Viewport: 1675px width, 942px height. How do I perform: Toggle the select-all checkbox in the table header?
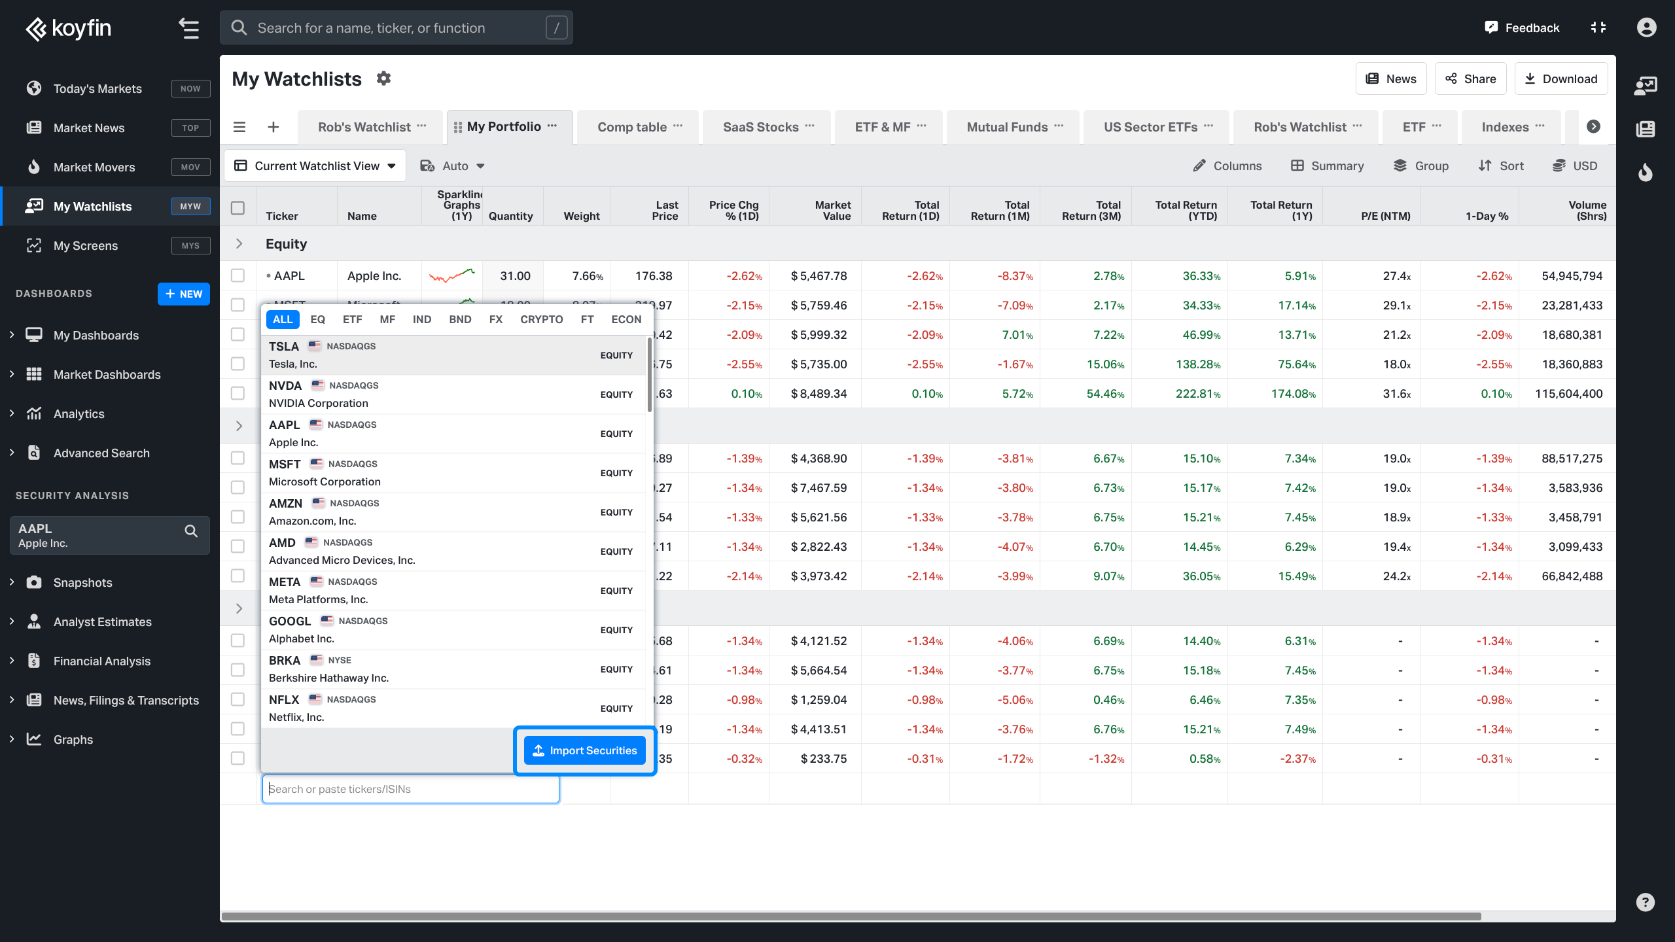(238, 208)
